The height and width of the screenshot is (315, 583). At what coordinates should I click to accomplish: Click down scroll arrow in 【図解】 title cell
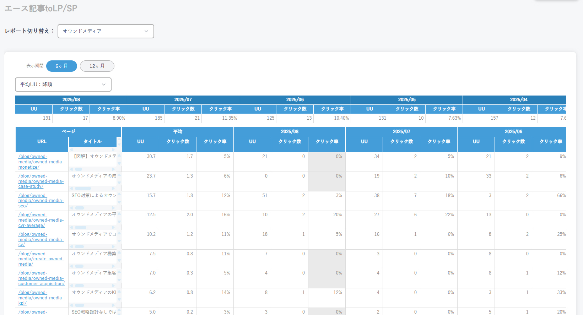click(x=119, y=164)
